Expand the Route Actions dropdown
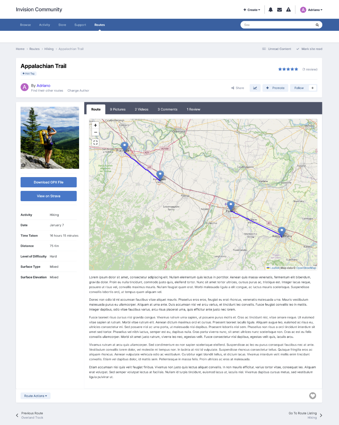This screenshot has width=339, height=425. (x=35, y=396)
